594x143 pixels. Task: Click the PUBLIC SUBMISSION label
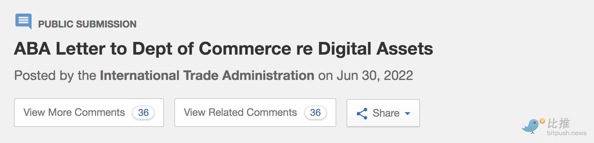(87, 24)
